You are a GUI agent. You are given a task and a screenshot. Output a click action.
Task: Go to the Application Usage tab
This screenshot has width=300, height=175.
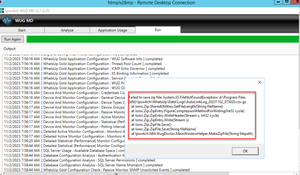click(x=112, y=30)
